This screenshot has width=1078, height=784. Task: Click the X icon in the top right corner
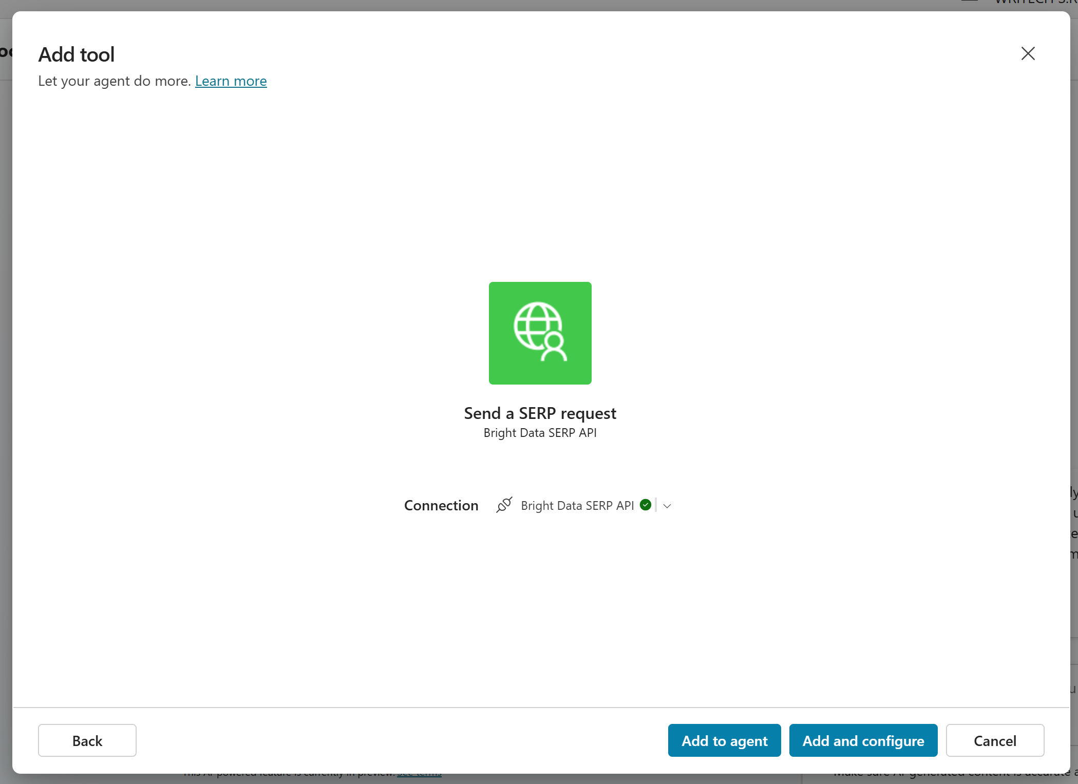coord(1027,53)
